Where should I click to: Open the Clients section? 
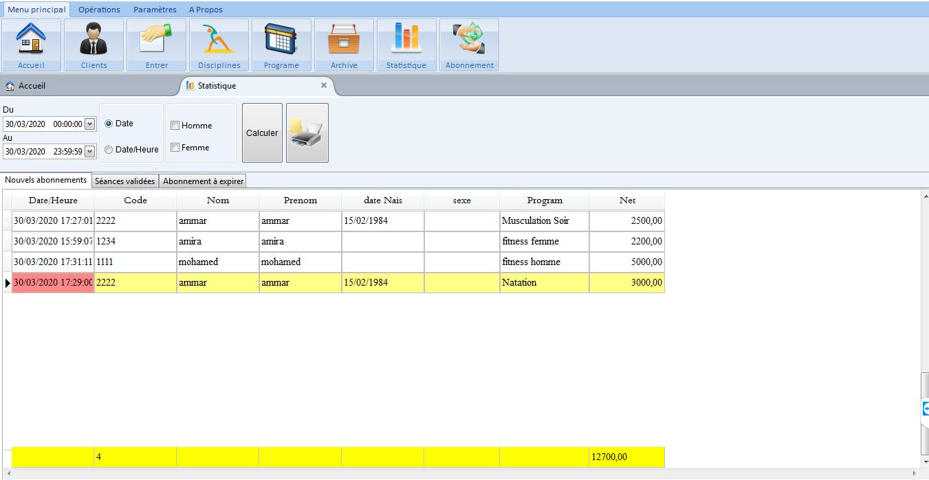(x=94, y=45)
